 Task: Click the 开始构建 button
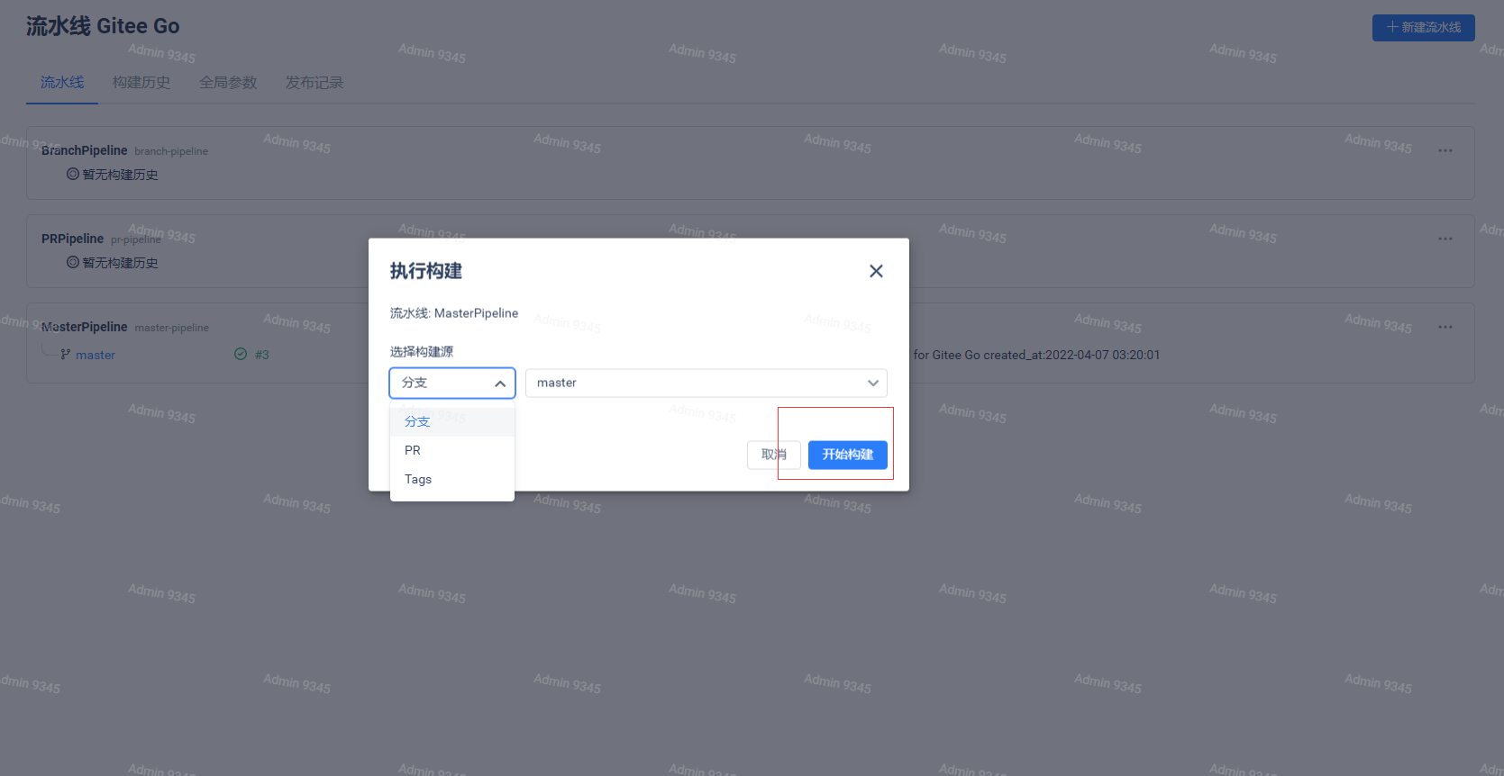point(848,455)
